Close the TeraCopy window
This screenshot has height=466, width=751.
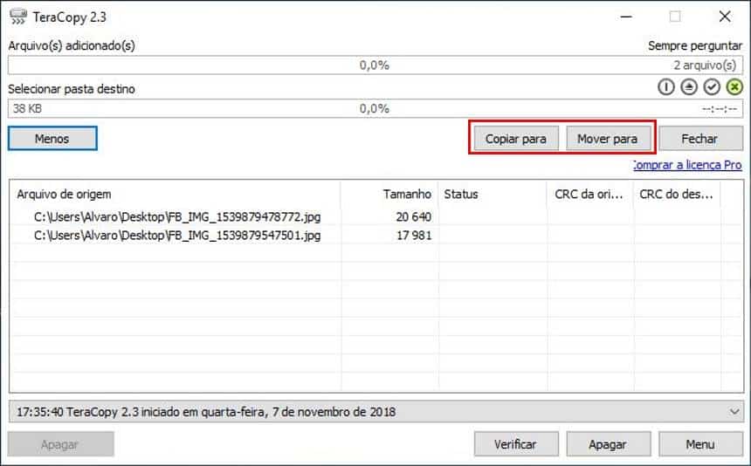pos(725,17)
